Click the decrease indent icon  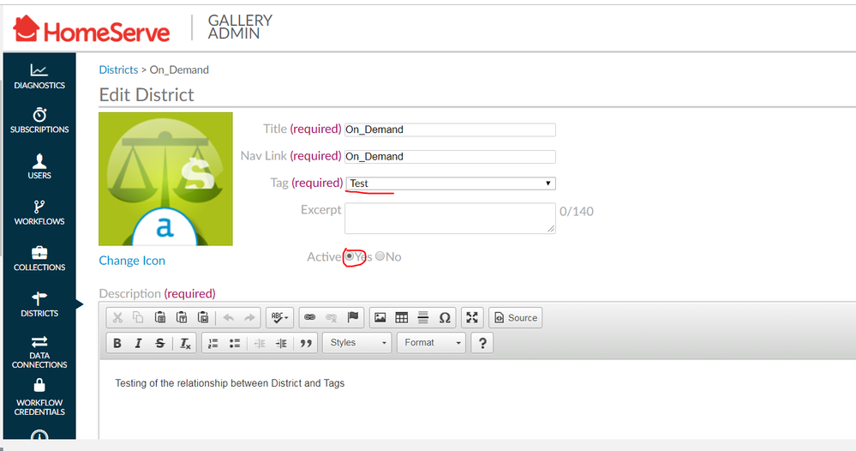tap(260, 343)
